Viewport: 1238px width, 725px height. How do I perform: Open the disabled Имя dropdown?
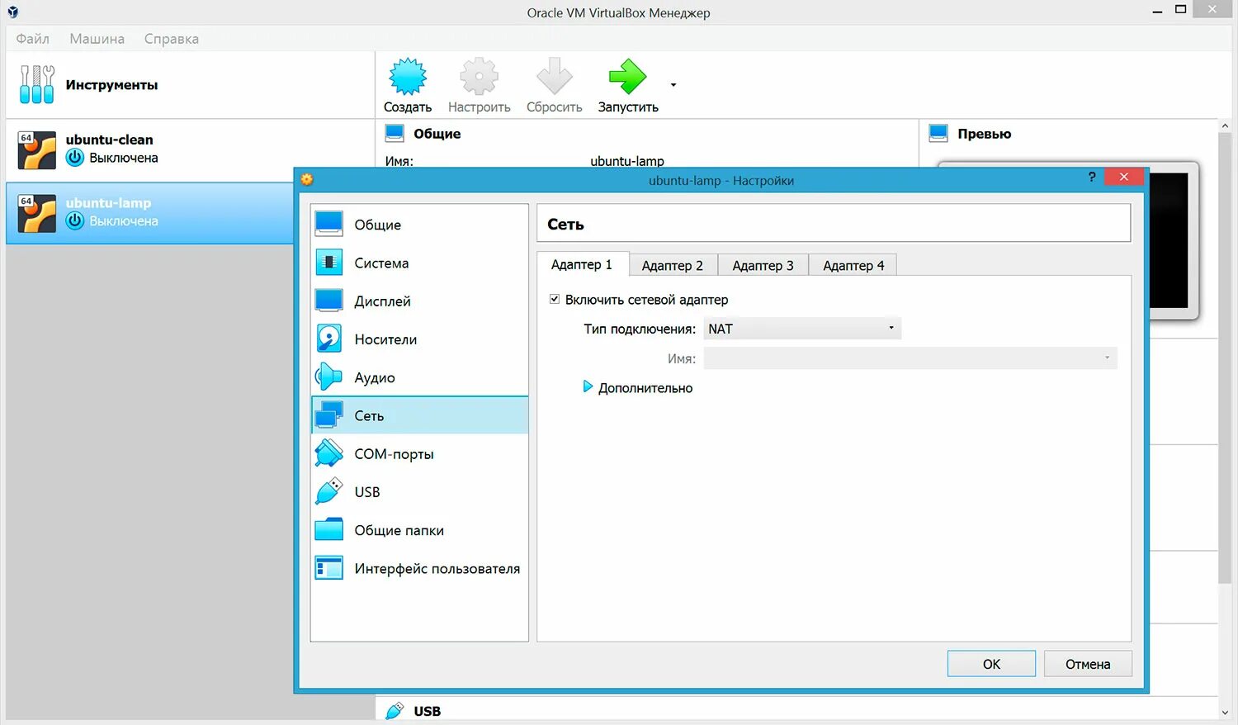click(x=910, y=358)
